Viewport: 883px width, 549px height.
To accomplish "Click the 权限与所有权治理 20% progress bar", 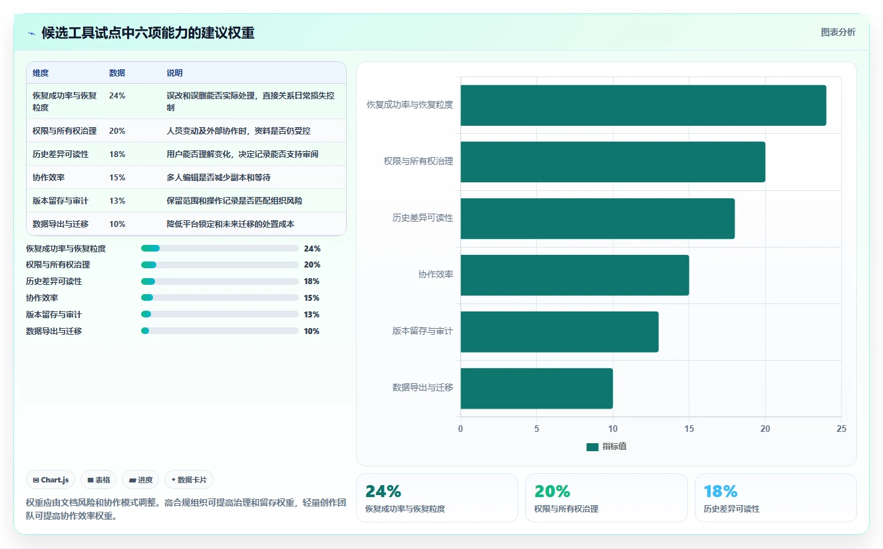I will click(220, 265).
